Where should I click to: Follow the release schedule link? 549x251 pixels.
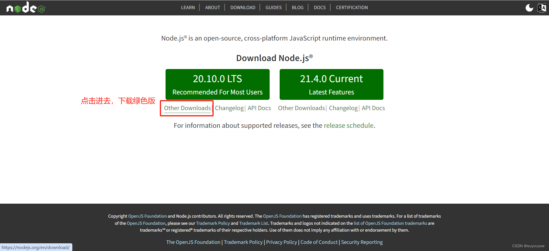pos(349,125)
